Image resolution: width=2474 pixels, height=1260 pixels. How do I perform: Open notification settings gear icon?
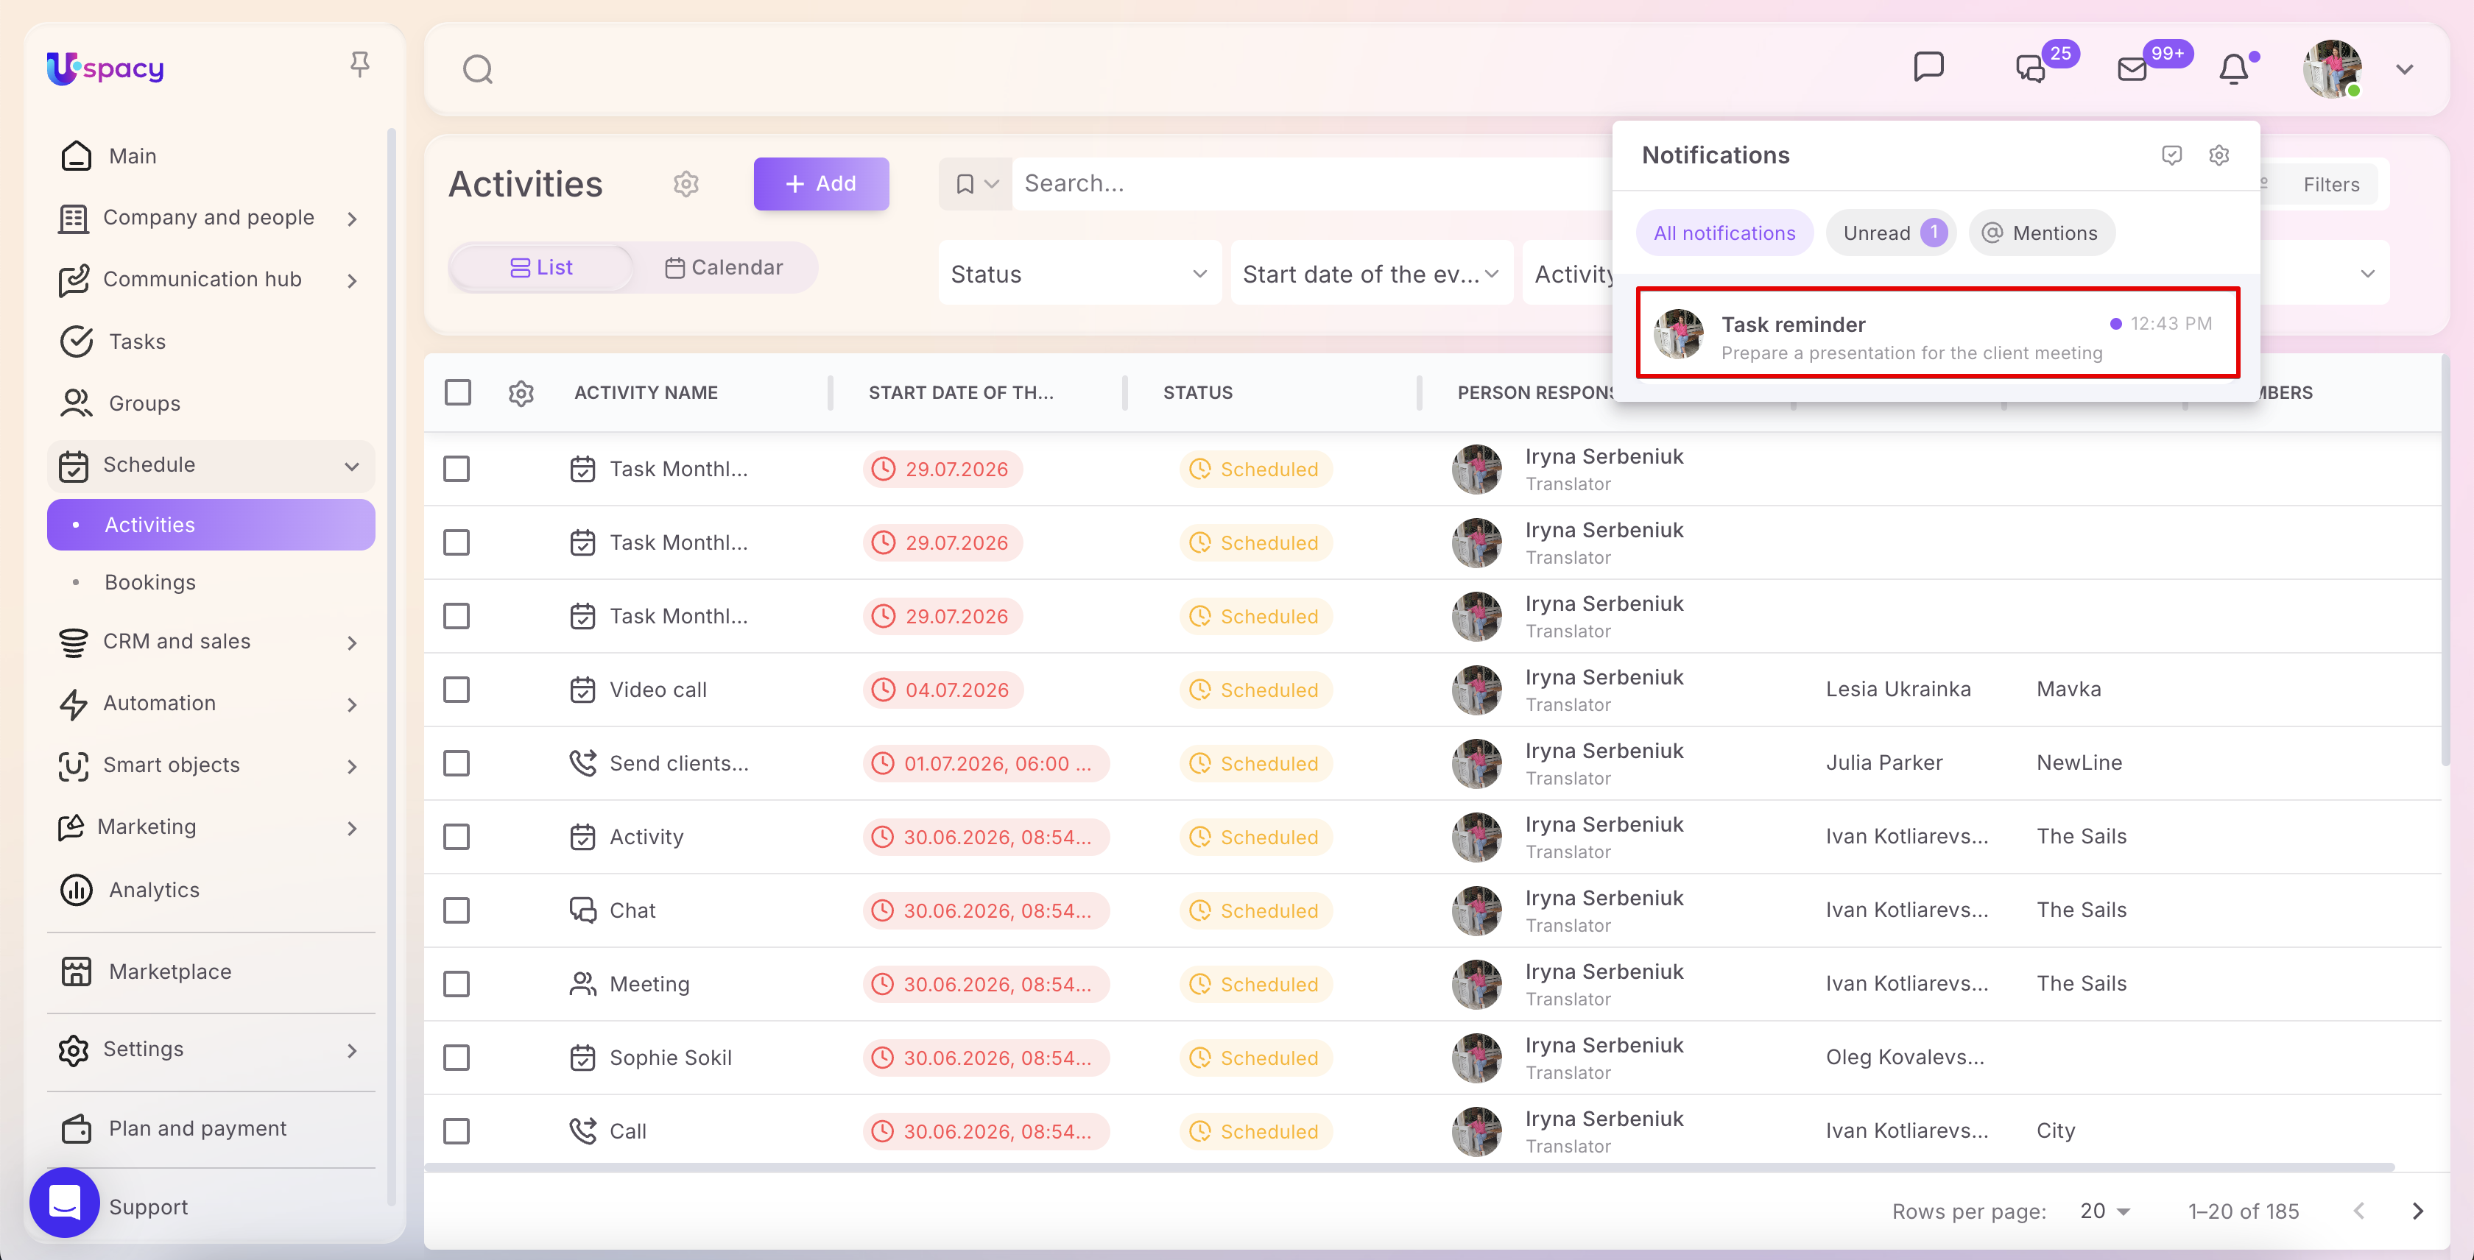2219,155
